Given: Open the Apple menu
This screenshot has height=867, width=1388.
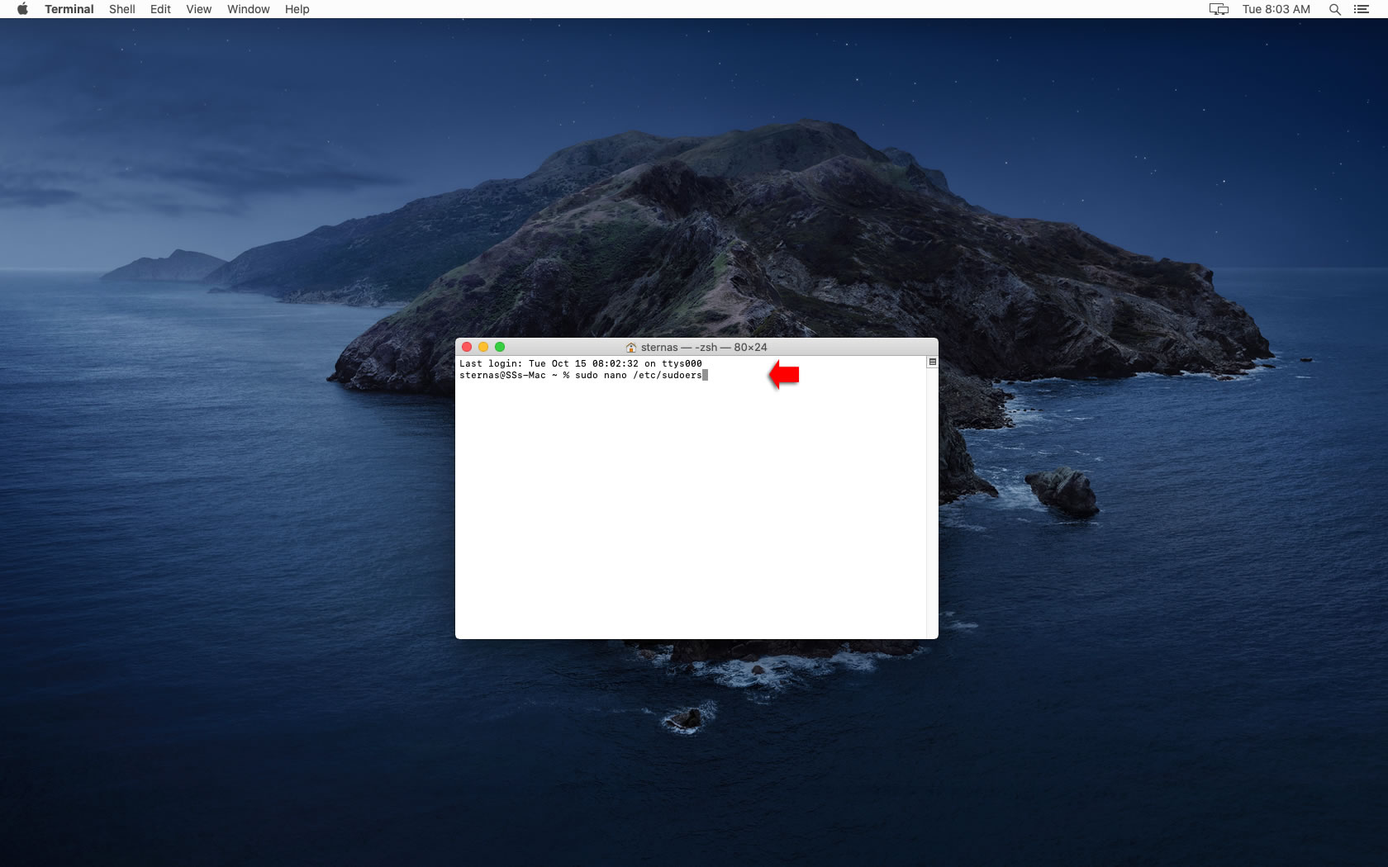Looking at the screenshot, I should point(22,9).
